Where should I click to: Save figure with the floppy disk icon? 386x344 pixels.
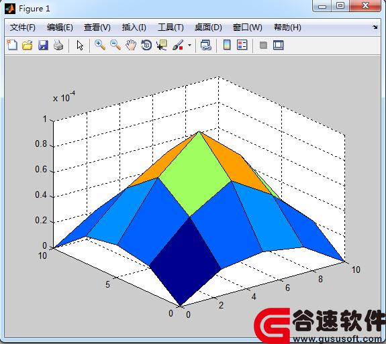point(43,45)
